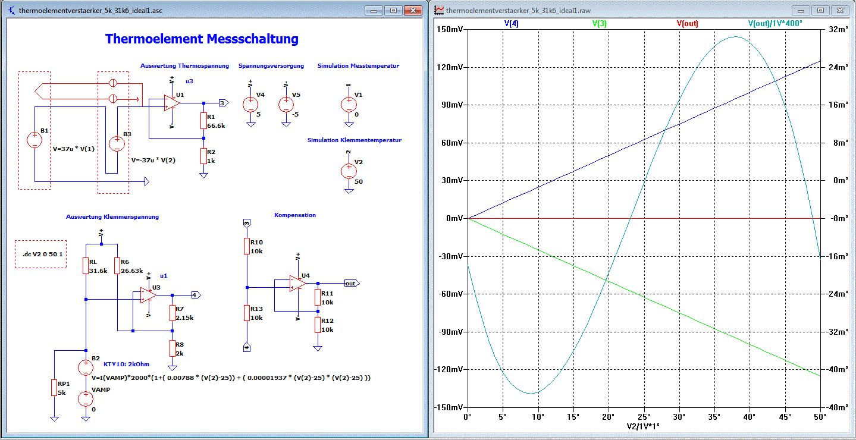Select op-amp U4 in Kompensation section
The image size is (856, 440).
[297, 284]
